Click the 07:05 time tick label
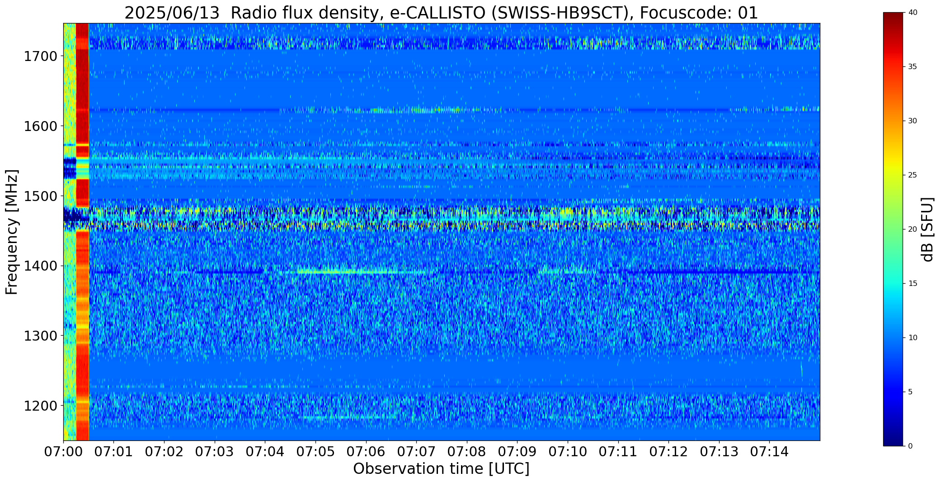This screenshot has height=482, width=941. (315, 452)
